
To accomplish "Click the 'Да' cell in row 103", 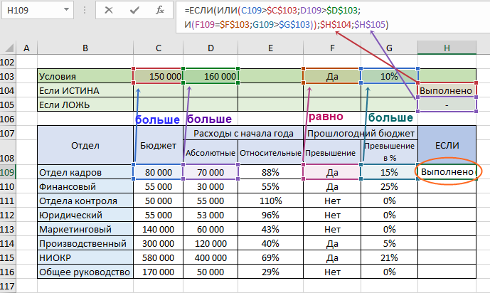I will pyautogui.click(x=332, y=76).
